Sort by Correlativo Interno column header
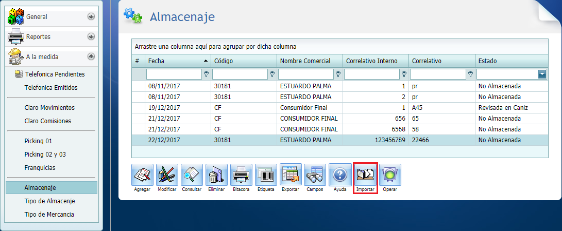 coord(376,61)
